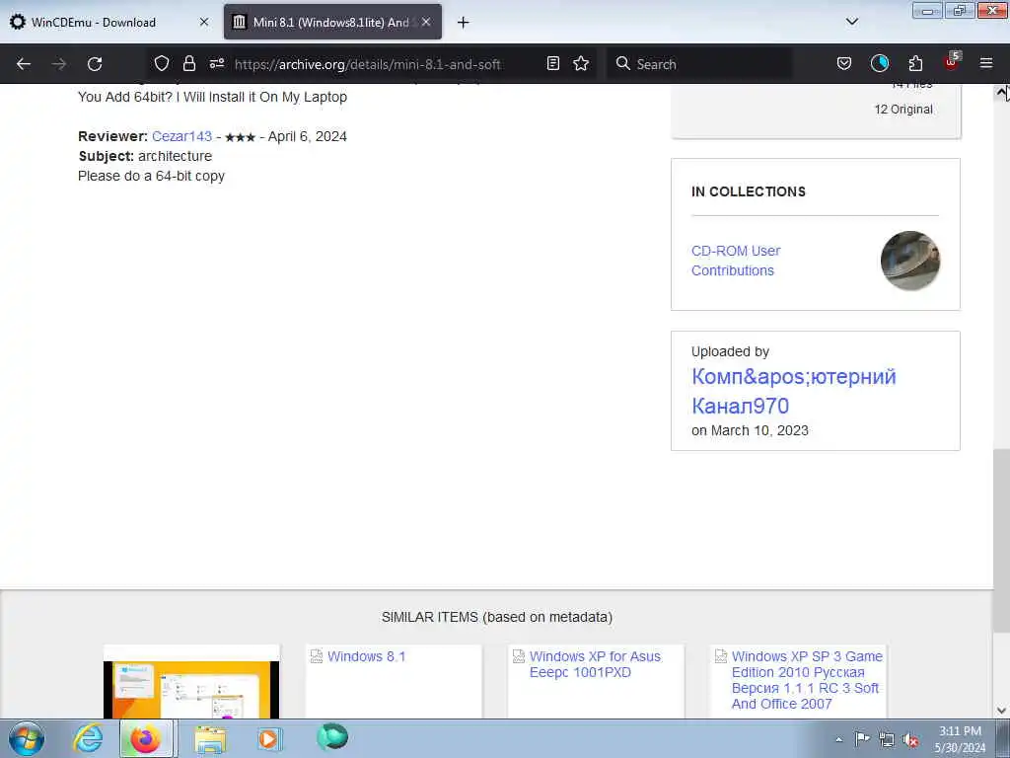Viewport: 1010px width, 758px height.
Task: Select the Firefox taskbar button
Action: pos(146,738)
